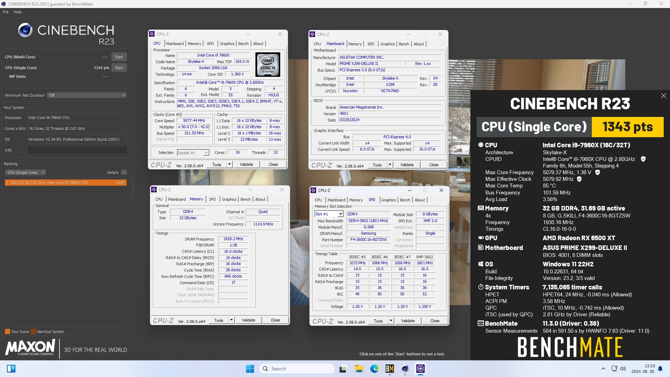Open the File menu in Cinebench
670x377 pixels.
6,12
